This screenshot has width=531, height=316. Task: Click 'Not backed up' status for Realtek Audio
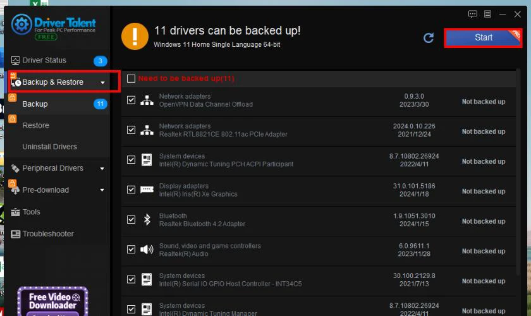click(484, 251)
